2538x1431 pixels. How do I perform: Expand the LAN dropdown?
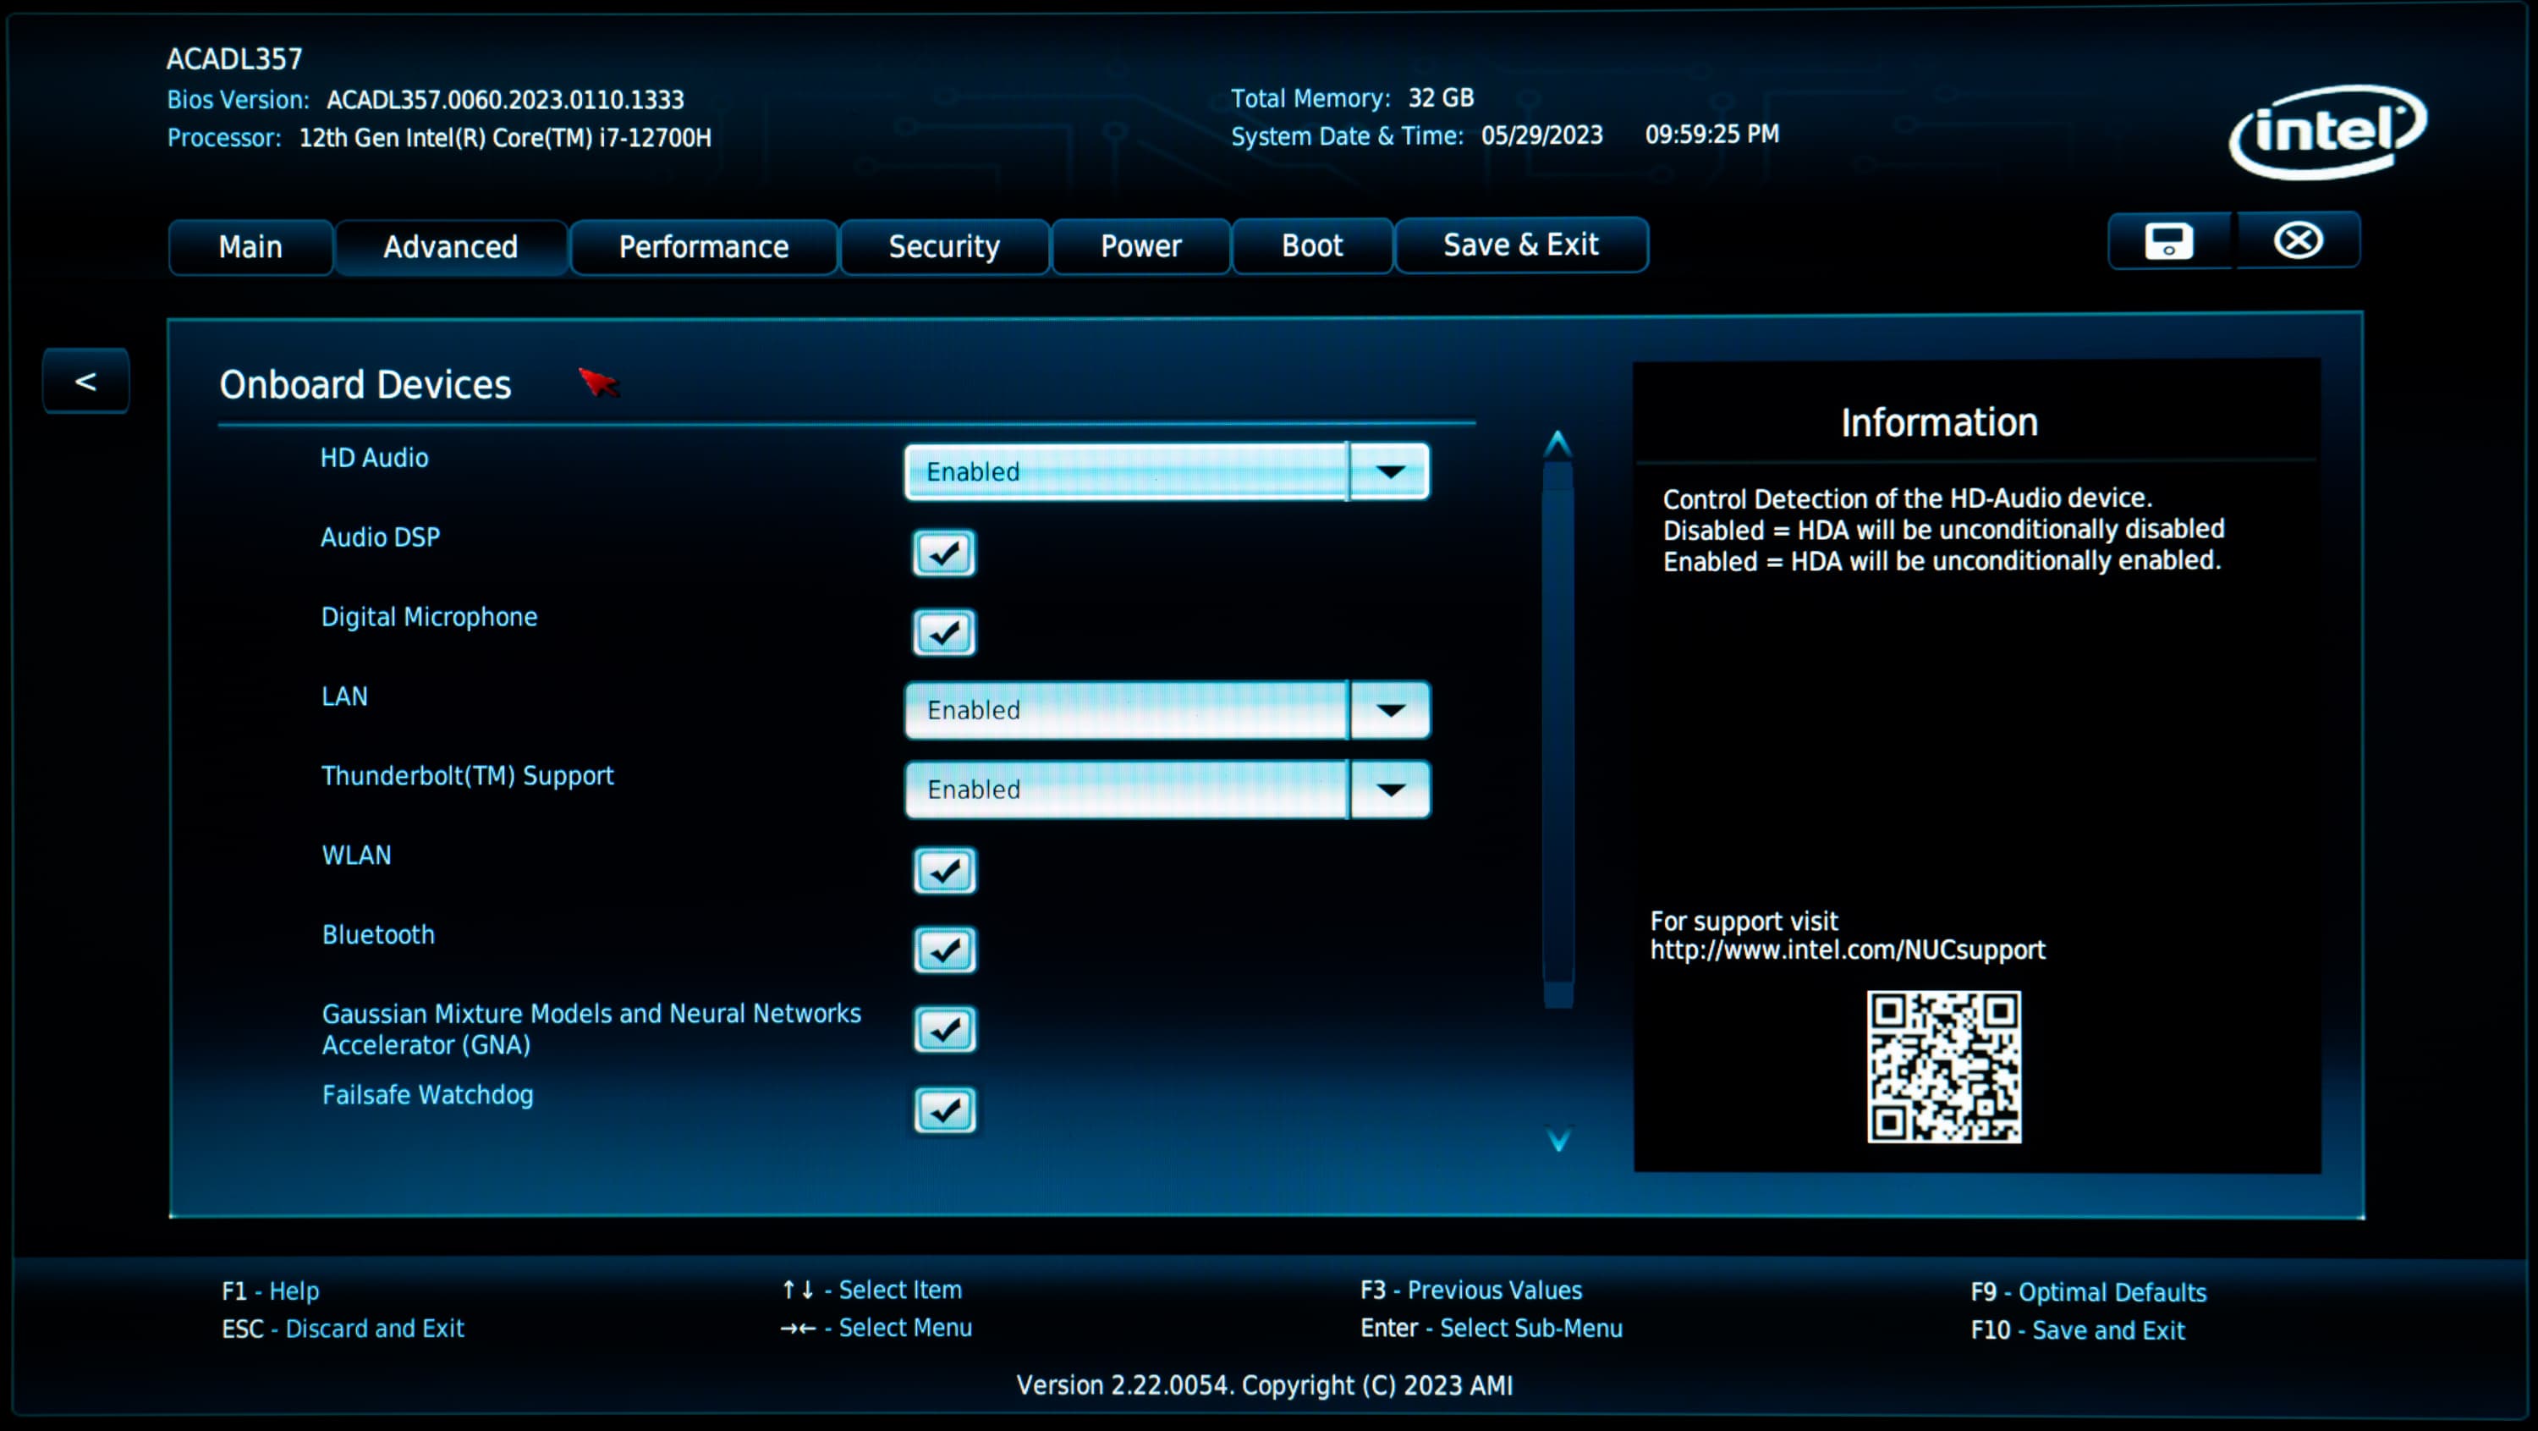(1389, 710)
